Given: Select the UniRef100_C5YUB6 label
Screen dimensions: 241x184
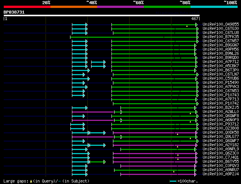Looking at the screenshot, I should coord(221,79).
